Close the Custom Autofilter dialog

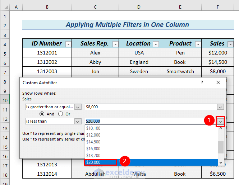coord(218,83)
